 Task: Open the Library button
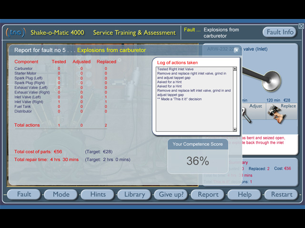[x=134, y=194]
